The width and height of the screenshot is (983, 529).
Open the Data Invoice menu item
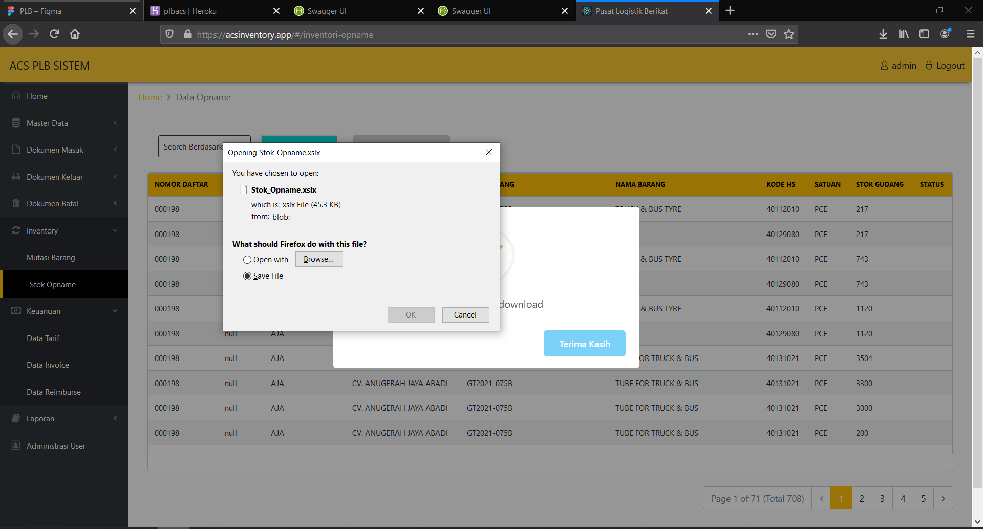(x=64, y=365)
